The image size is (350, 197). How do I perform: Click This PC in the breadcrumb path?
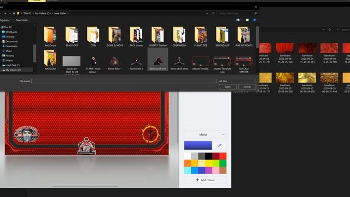point(27,13)
